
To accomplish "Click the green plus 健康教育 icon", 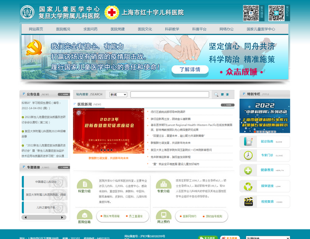I will 248,170.
